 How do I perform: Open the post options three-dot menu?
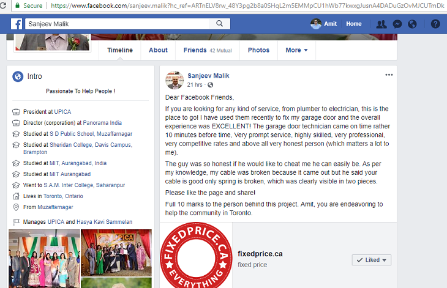[x=389, y=75]
